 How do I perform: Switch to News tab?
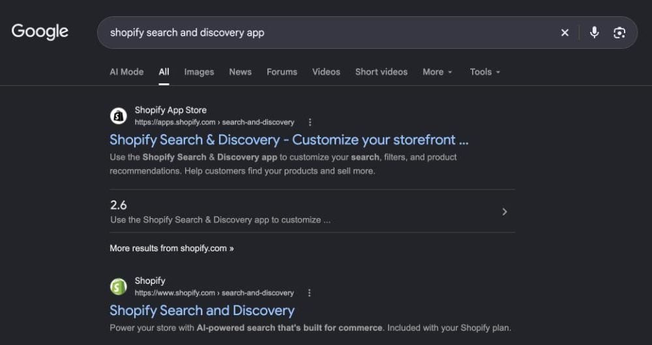pos(241,72)
